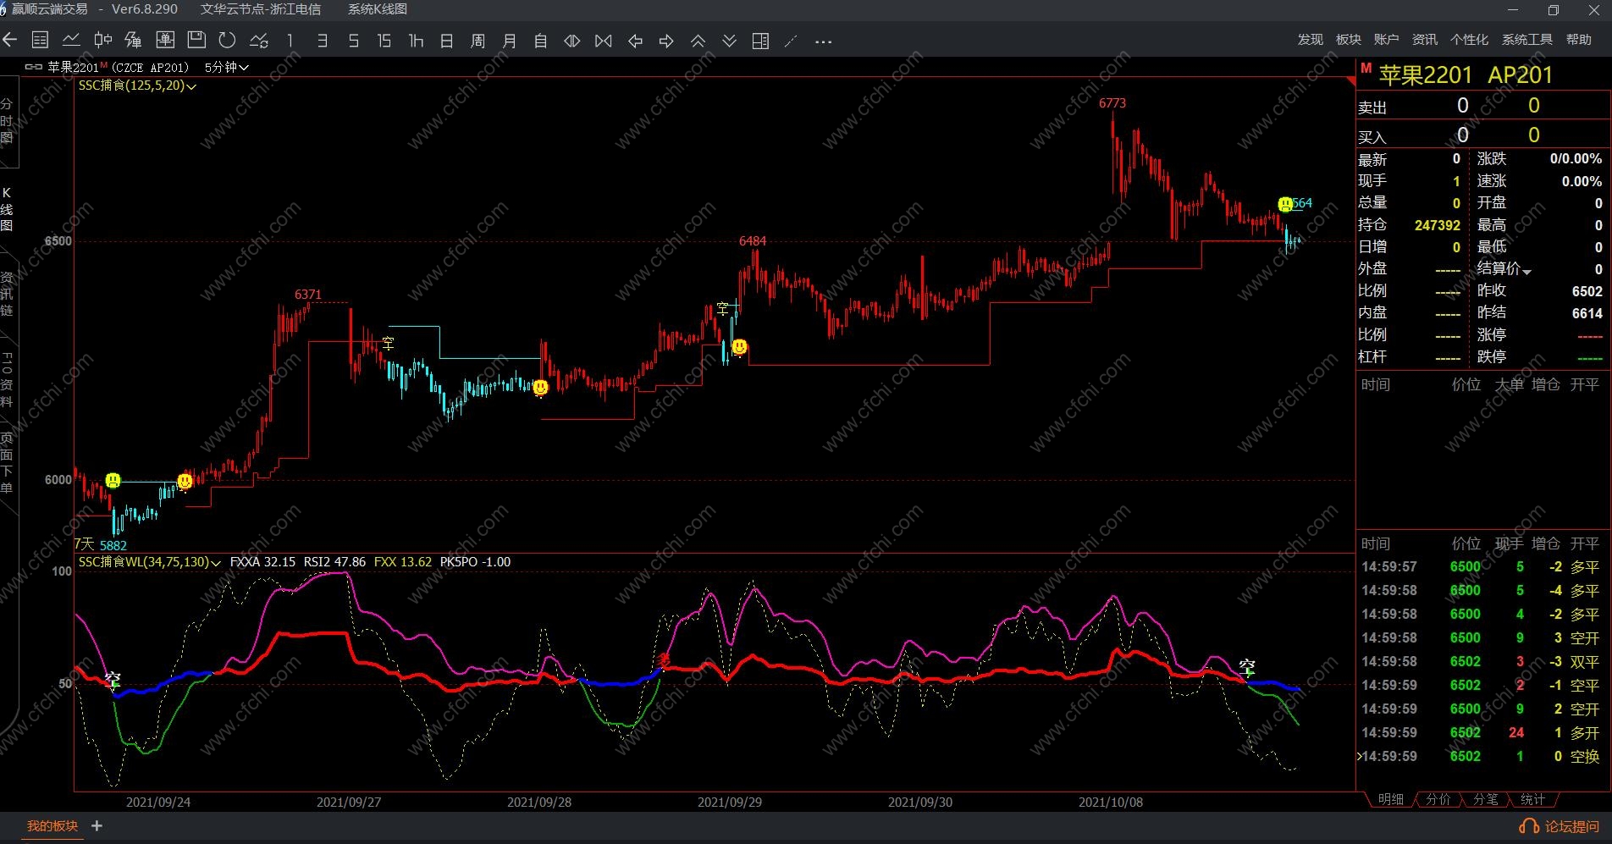The image size is (1612, 844).
Task: Open the 我的板块 tab
Action: click(x=52, y=826)
